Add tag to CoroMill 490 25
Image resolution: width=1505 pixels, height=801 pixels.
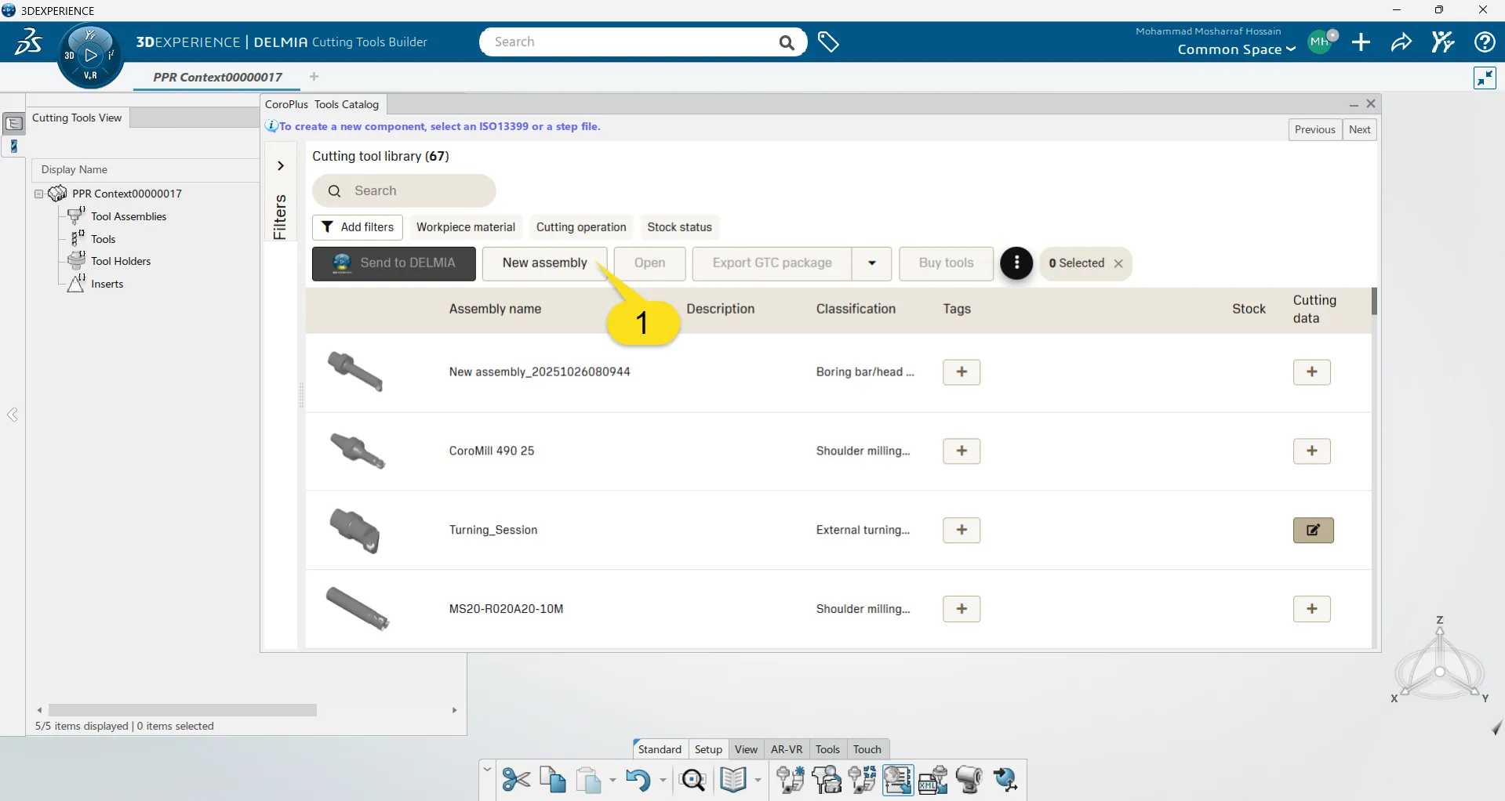pyautogui.click(x=962, y=451)
